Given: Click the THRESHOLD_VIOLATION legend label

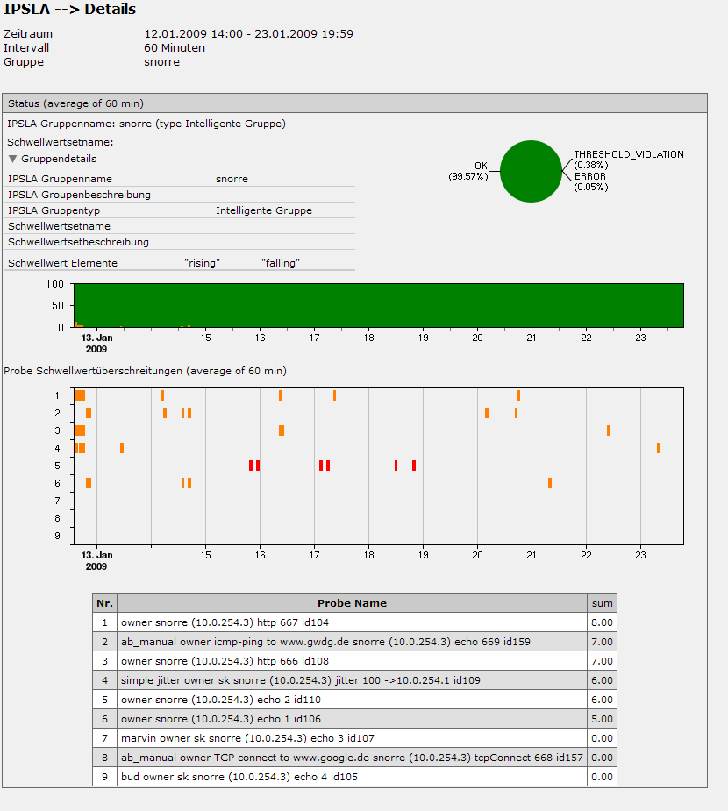Looking at the screenshot, I should coord(628,154).
